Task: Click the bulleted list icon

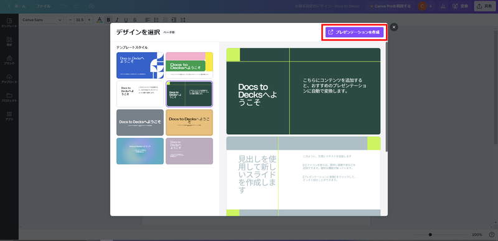Action: point(156,20)
